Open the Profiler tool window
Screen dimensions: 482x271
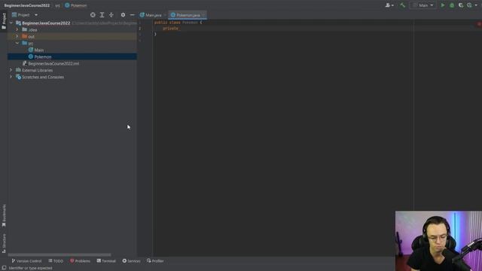pyautogui.click(x=155, y=261)
